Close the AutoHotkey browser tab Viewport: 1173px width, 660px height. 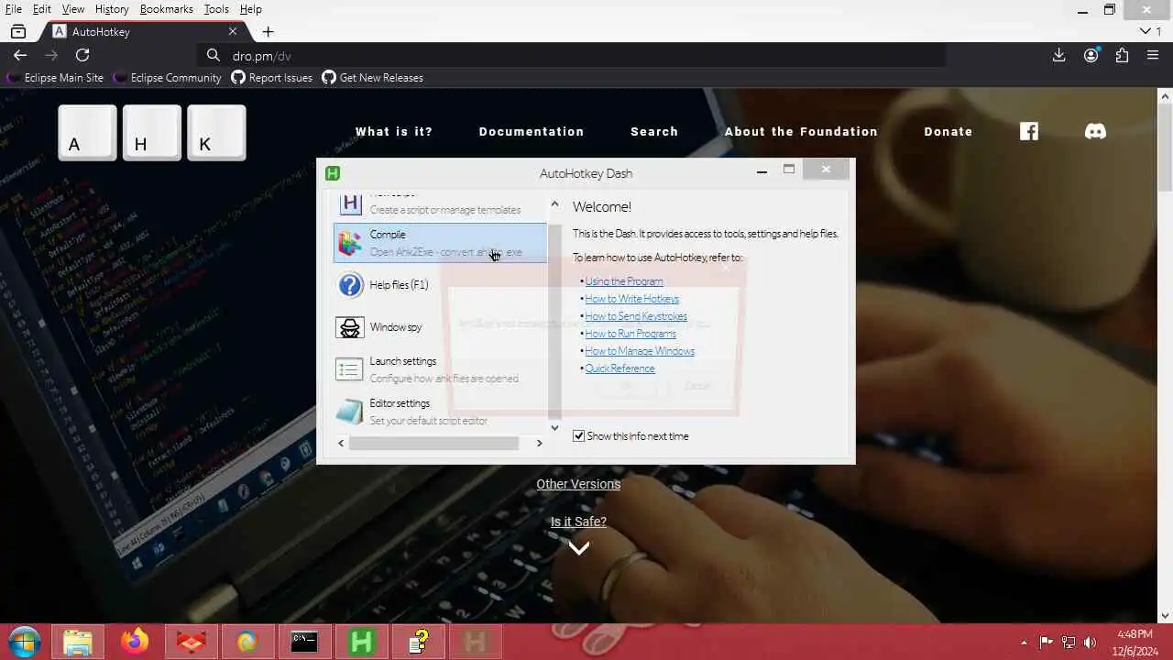click(x=233, y=31)
